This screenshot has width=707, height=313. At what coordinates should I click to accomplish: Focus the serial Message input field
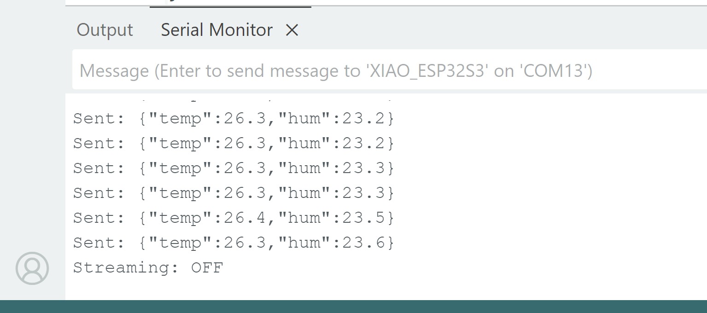click(389, 70)
